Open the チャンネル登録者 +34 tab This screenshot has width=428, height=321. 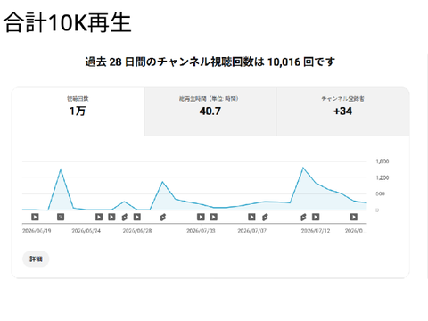pos(343,111)
